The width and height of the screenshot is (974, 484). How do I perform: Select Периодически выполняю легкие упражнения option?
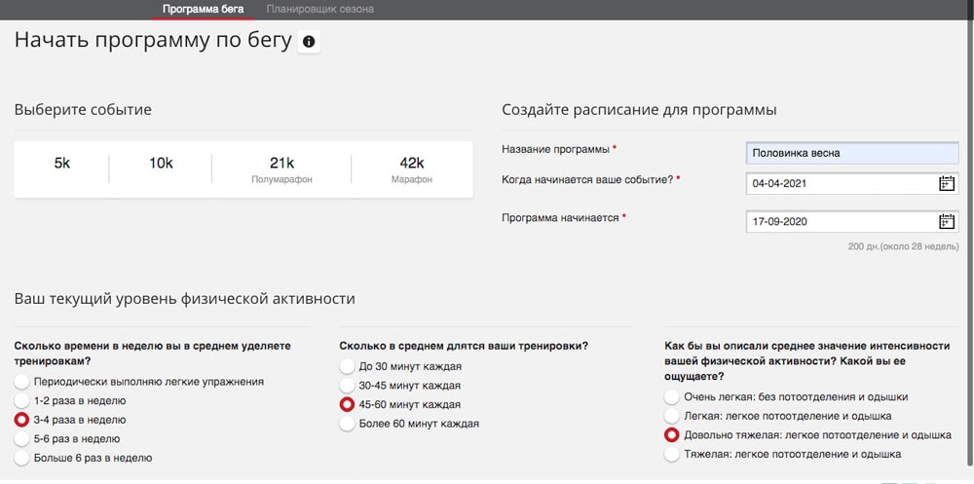pos(21,382)
